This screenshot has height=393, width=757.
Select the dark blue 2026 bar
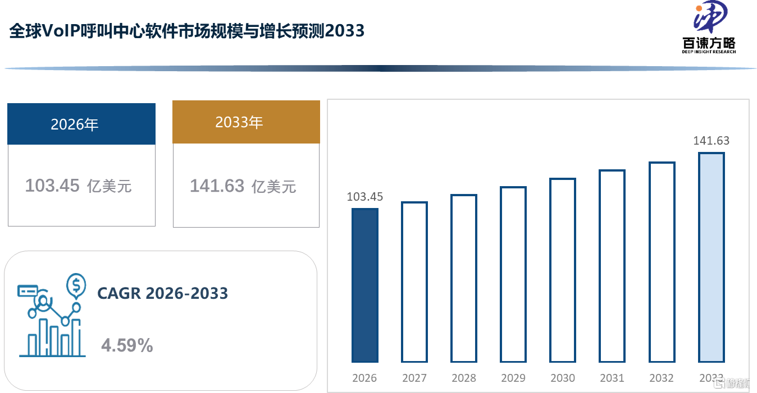point(365,285)
